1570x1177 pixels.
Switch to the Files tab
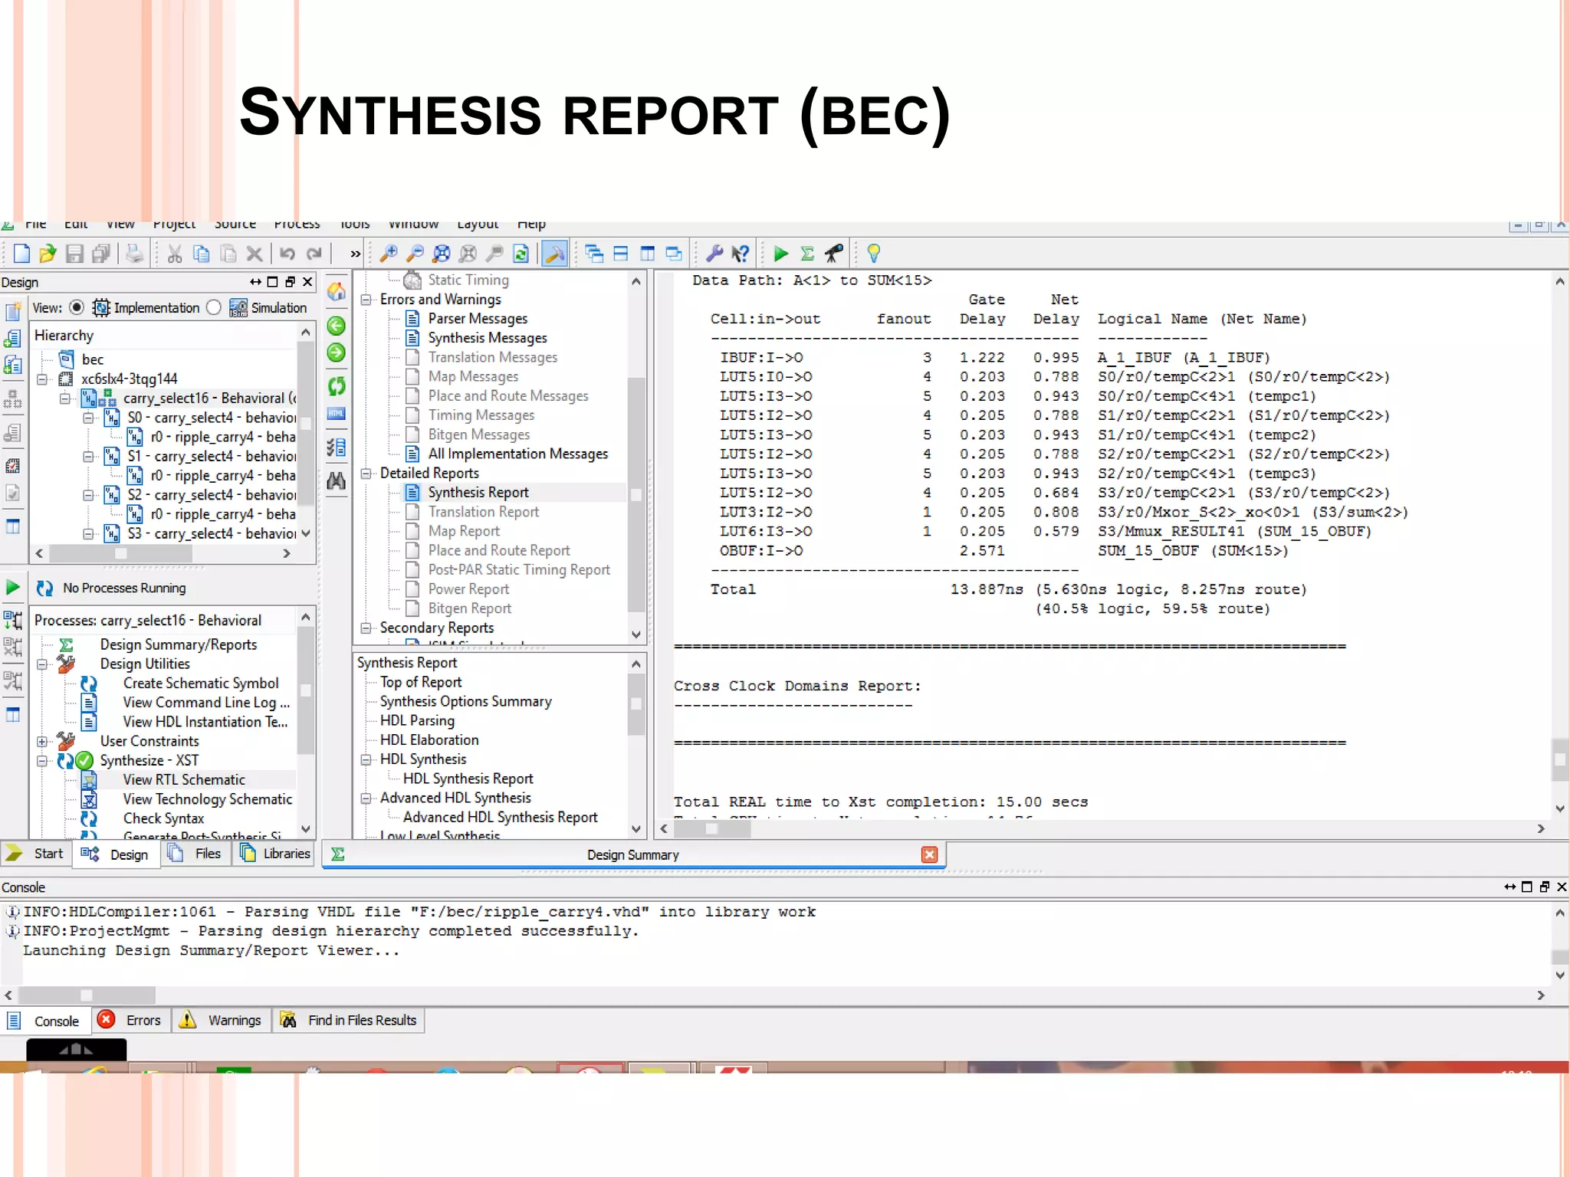[x=196, y=854]
